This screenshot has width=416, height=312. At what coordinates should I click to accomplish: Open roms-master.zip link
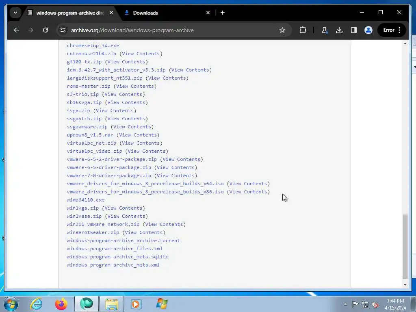pyautogui.click(x=89, y=86)
